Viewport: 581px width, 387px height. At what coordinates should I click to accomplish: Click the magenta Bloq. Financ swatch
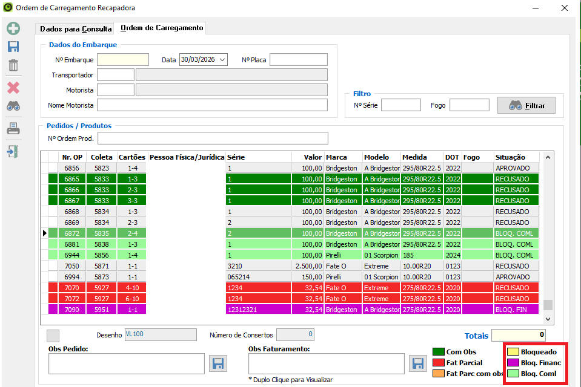click(513, 363)
